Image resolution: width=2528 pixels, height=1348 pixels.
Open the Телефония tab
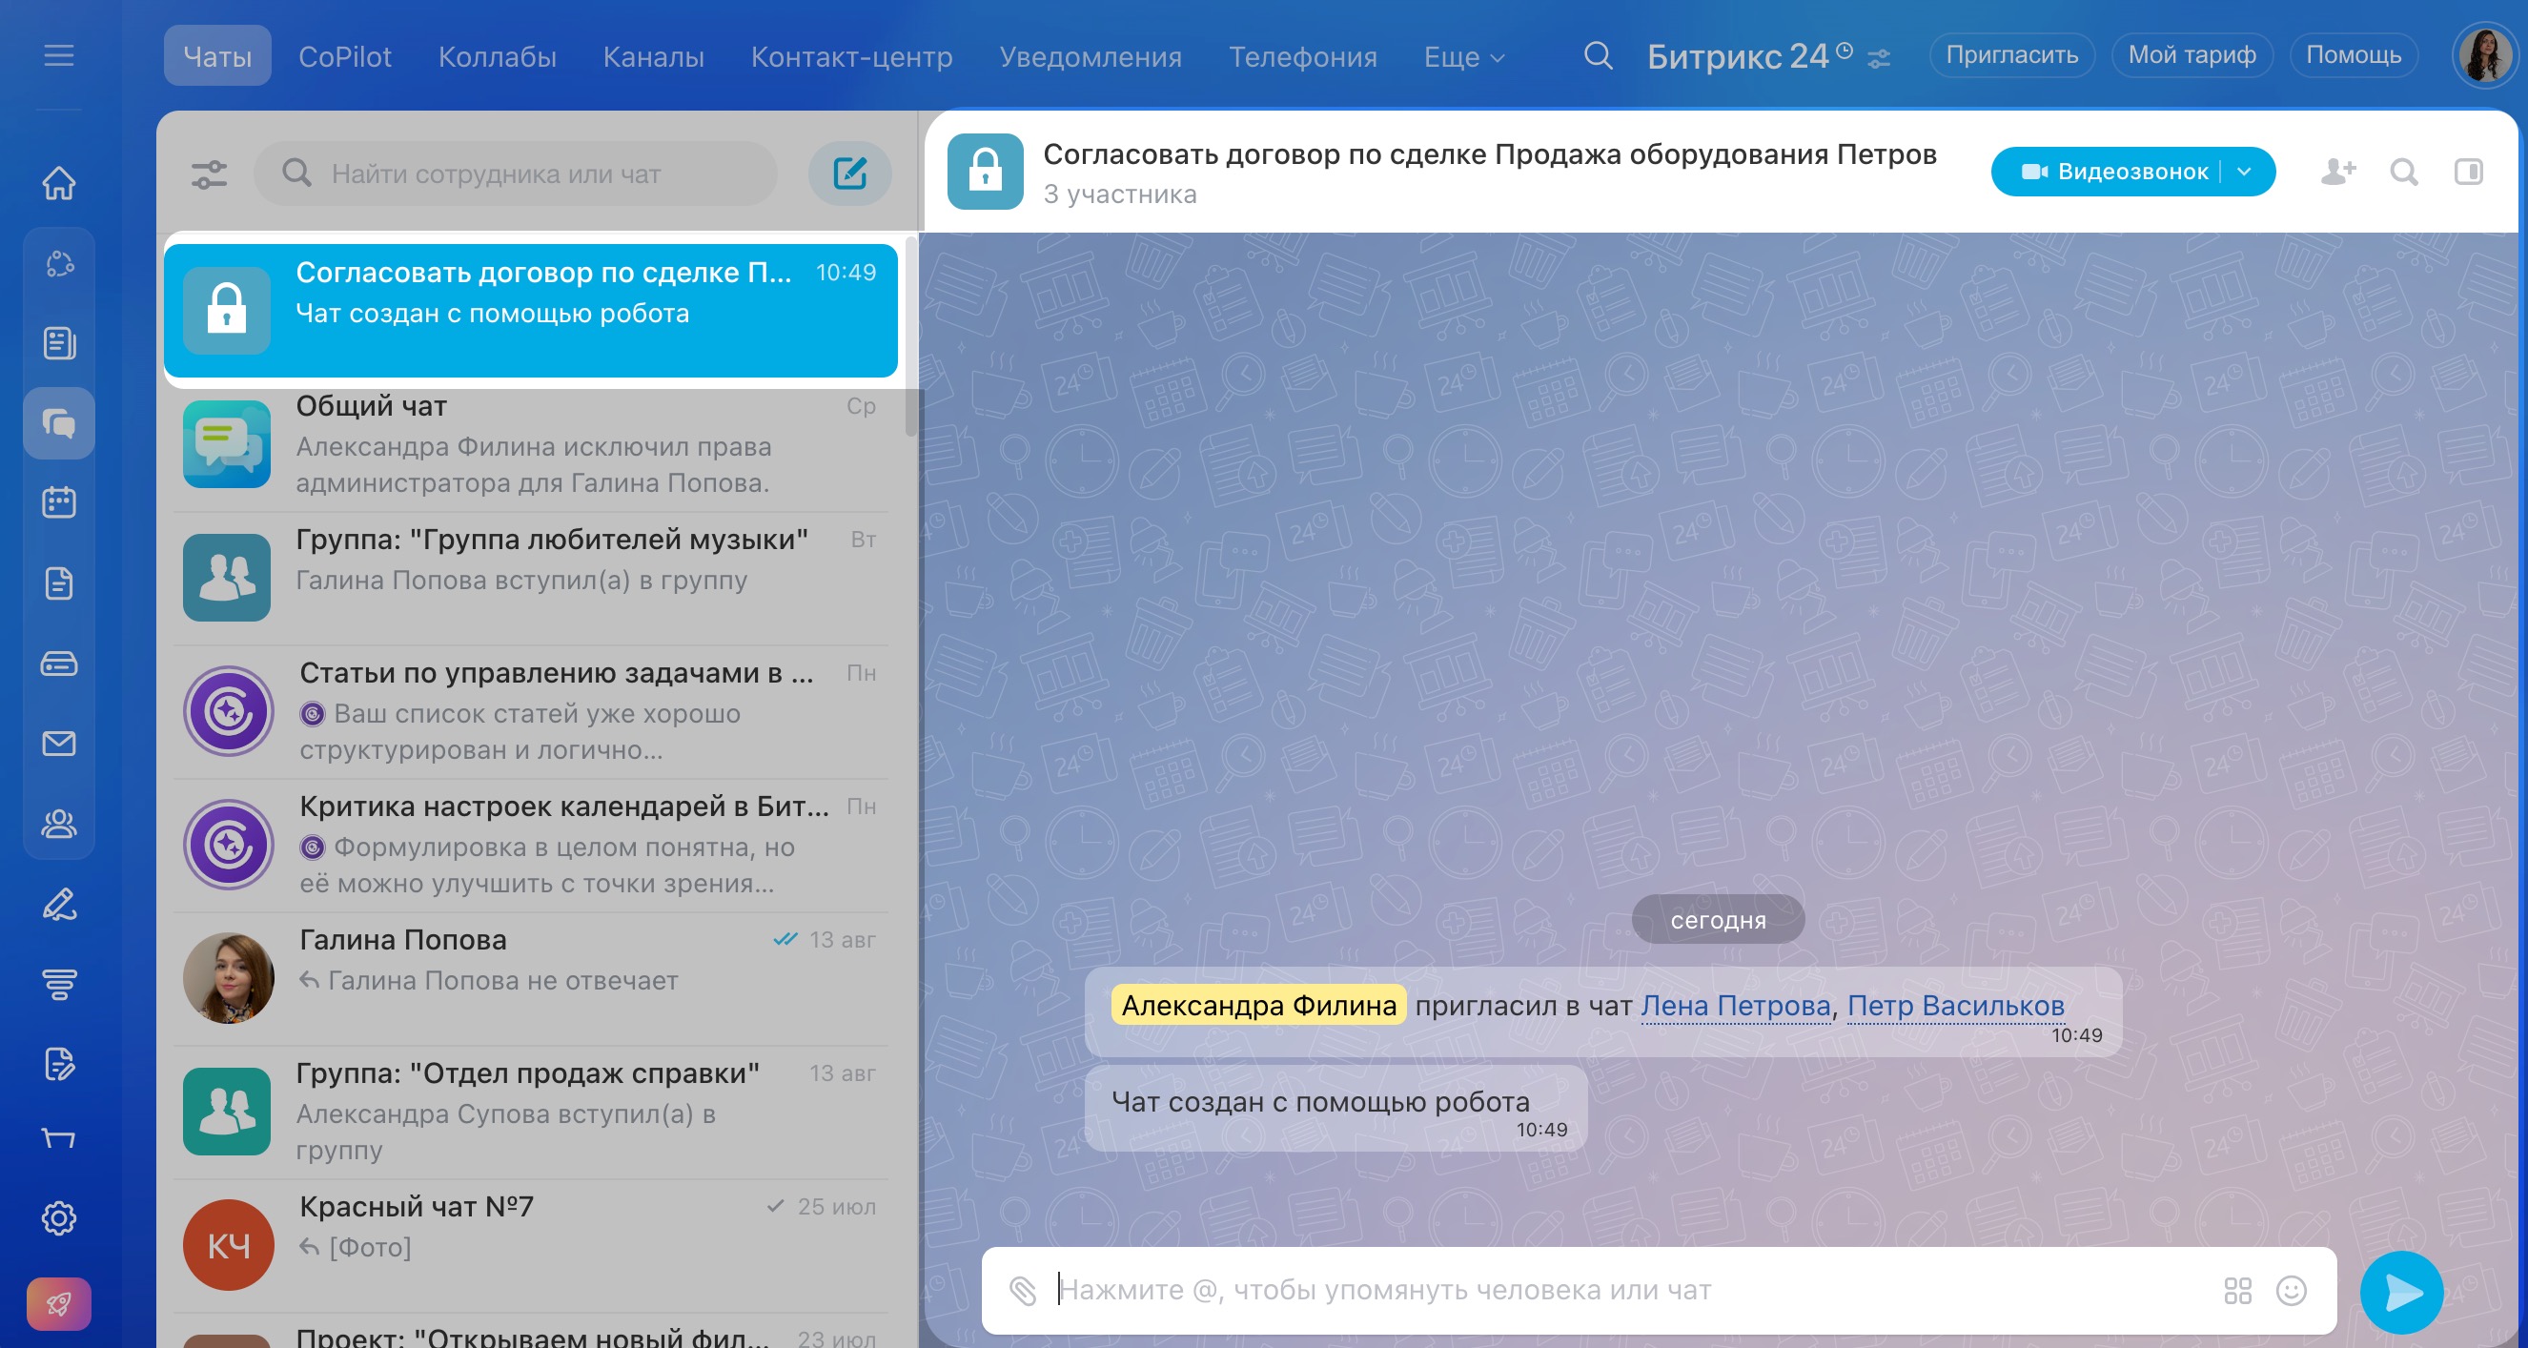point(1303,57)
